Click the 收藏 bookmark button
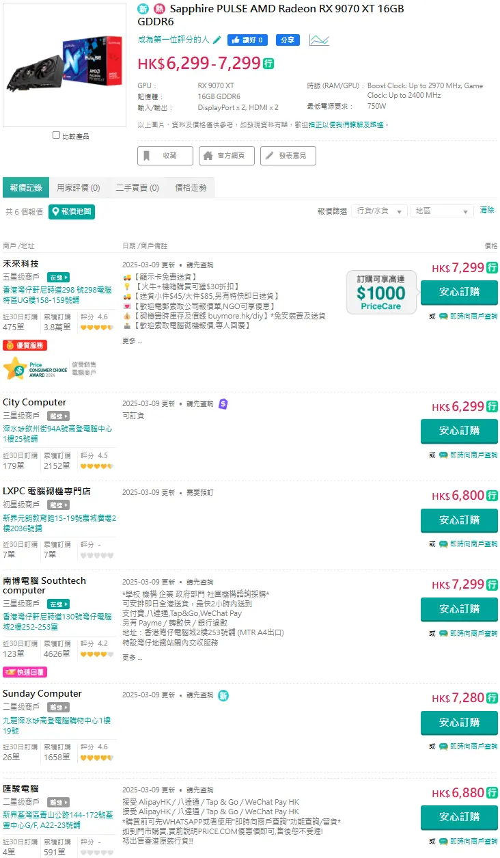The width and height of the screenshot is (500, 858). 165,156
